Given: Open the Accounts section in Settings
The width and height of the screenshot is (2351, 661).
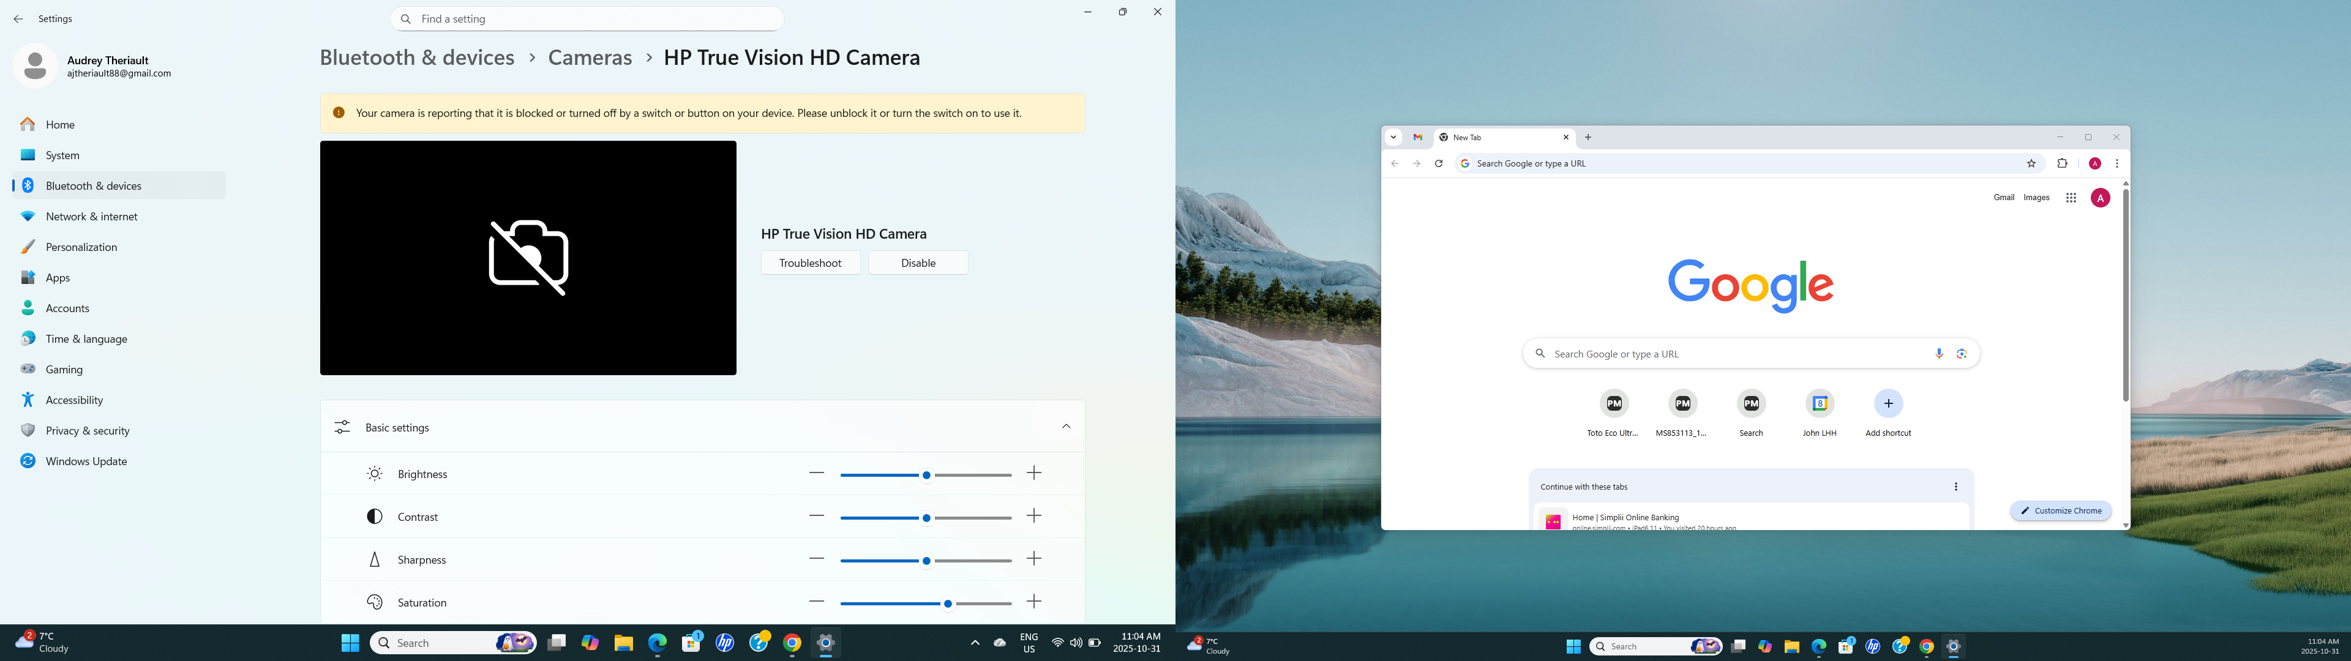Looking at the screenshot, I should (67, 308).
